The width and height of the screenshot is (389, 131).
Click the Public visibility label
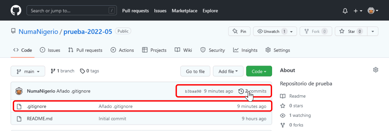(123, 31)
